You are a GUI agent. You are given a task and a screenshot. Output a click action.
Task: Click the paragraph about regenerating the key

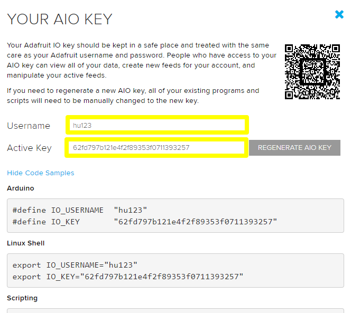[133, 96]
